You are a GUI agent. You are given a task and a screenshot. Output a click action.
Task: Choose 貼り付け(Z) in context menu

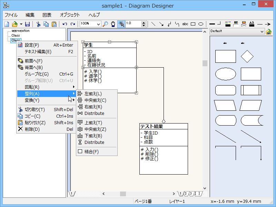[x=47, y=122]
